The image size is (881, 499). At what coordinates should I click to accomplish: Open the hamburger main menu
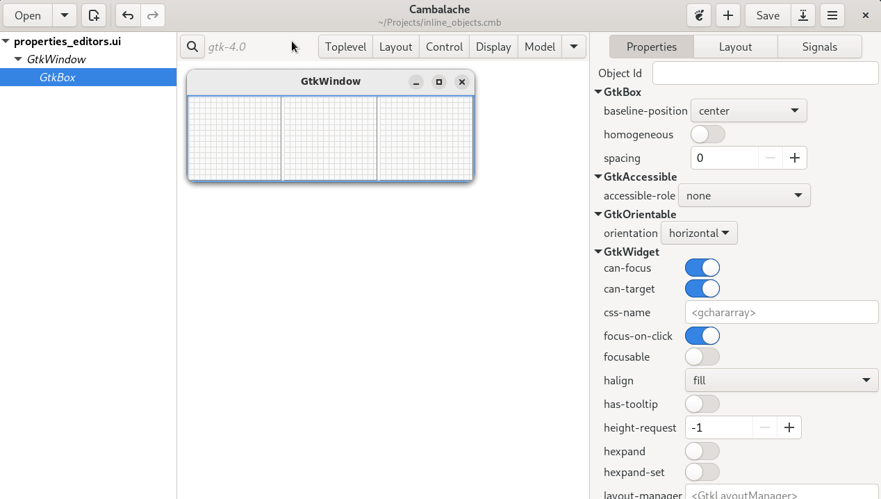(832, 15)
